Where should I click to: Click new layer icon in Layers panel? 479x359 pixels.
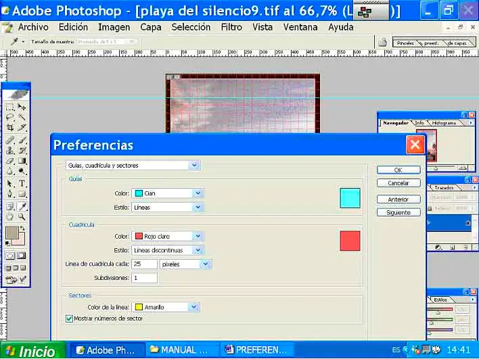coord(453,247)
